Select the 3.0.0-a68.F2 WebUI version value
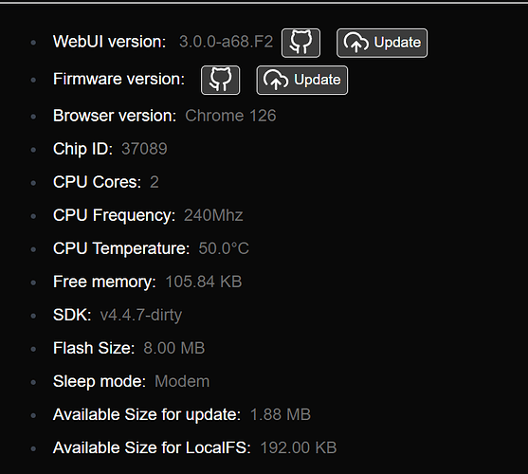 [x=226, y=42]
